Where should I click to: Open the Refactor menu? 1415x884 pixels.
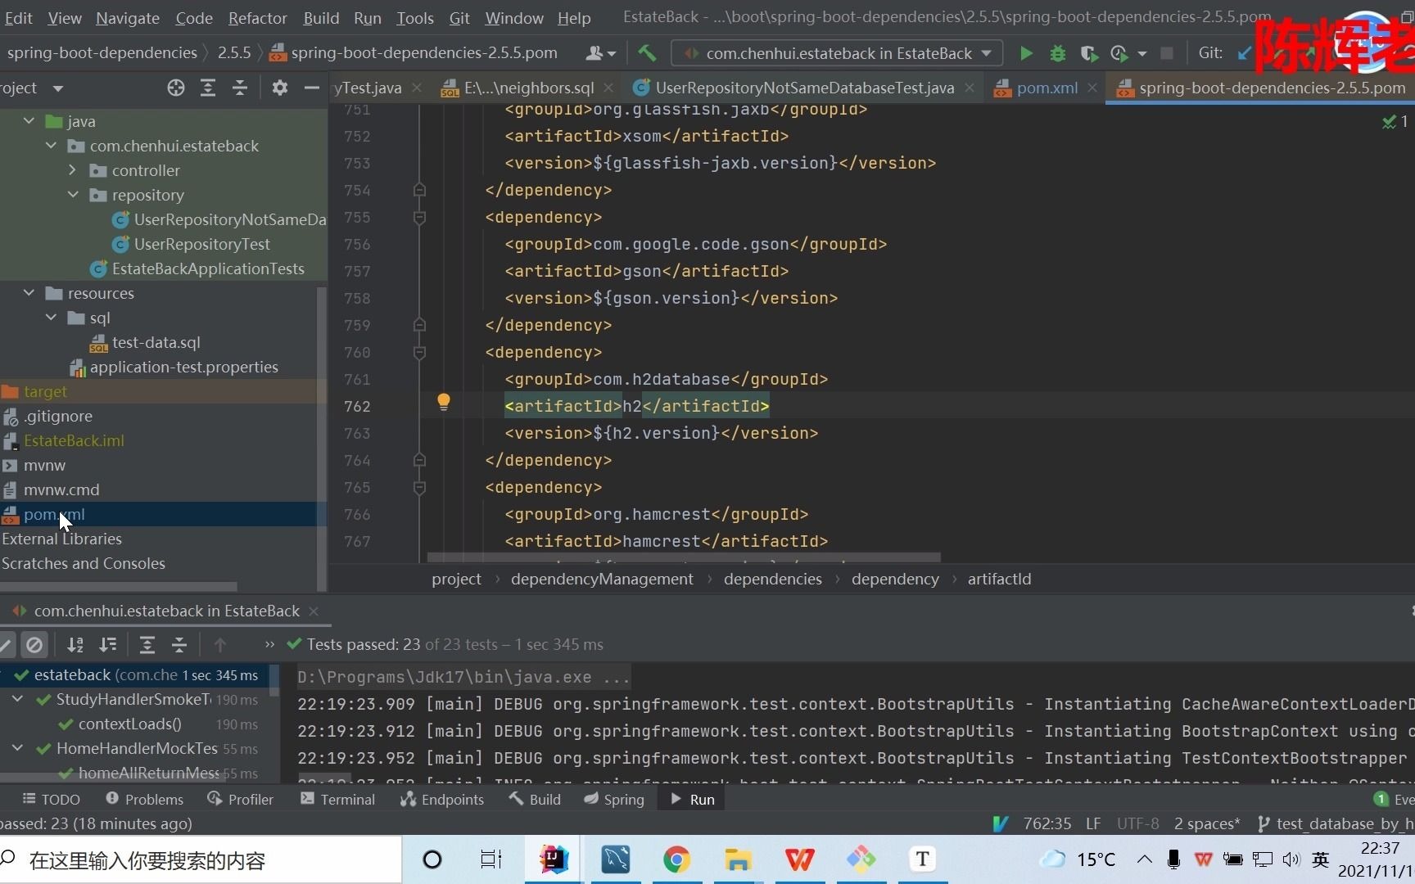257,18
